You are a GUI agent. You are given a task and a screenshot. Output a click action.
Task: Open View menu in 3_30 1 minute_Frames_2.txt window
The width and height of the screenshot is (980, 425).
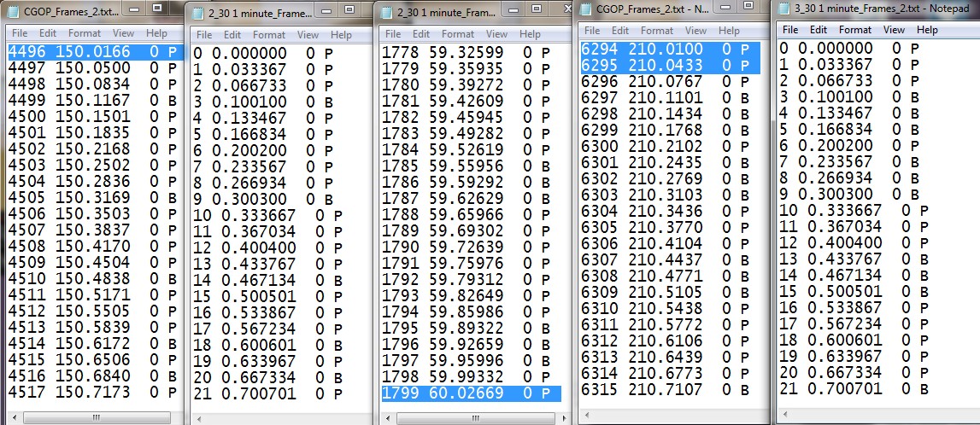click(x=895, y=30)
